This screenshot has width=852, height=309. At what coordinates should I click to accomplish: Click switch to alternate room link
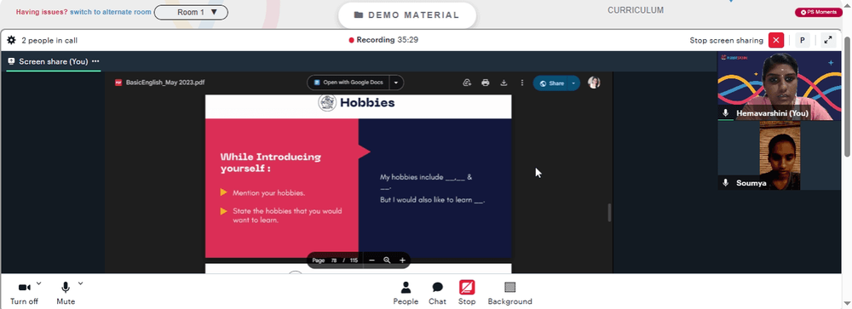coord(110,12)
